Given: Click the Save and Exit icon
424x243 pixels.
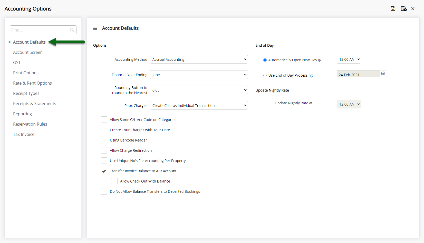Looking at the screenshot, I should point(403,9).
